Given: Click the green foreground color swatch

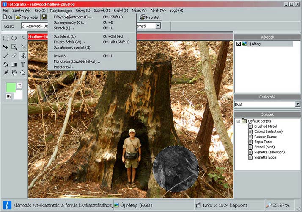Looking at the screenshot, I should coord(10,87).
